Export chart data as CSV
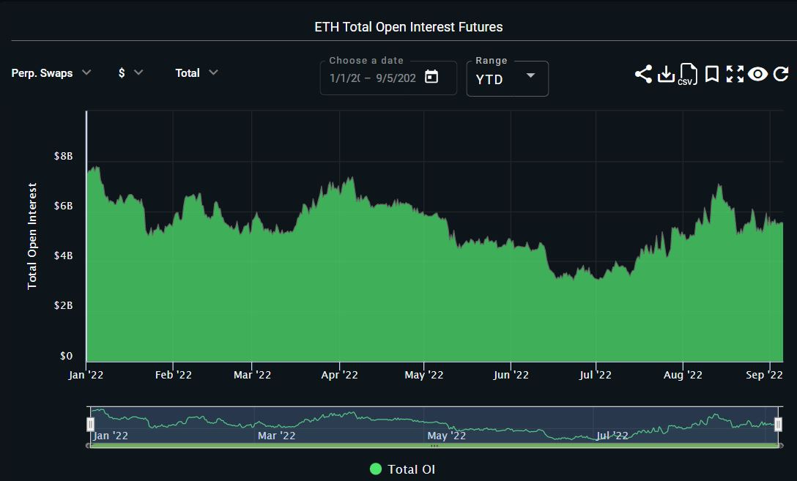This screenshot has width=797, height=481. click(x=688, y=74)
